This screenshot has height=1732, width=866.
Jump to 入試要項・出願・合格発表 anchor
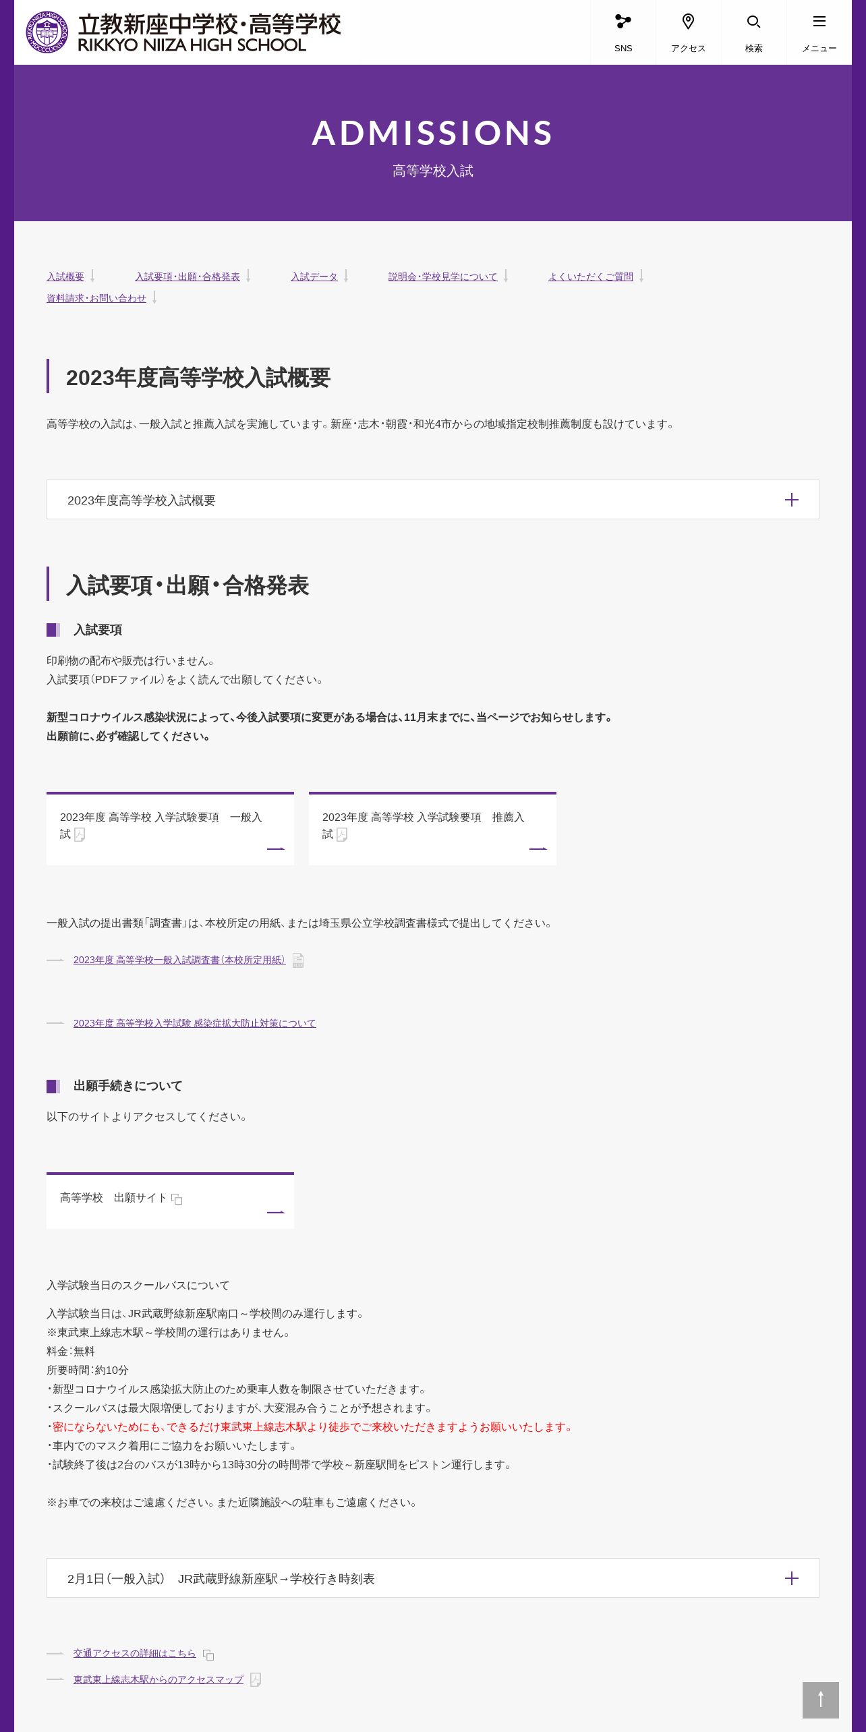coord(187,277)
